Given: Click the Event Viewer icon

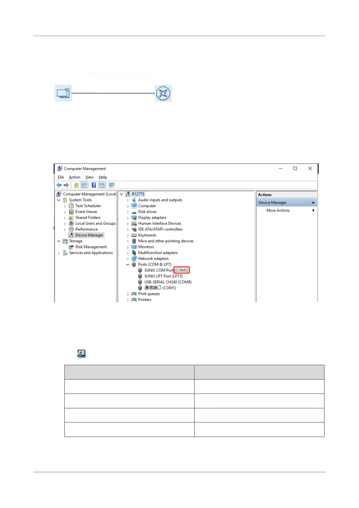Looking at the screenshot, I should click(71, 212).
